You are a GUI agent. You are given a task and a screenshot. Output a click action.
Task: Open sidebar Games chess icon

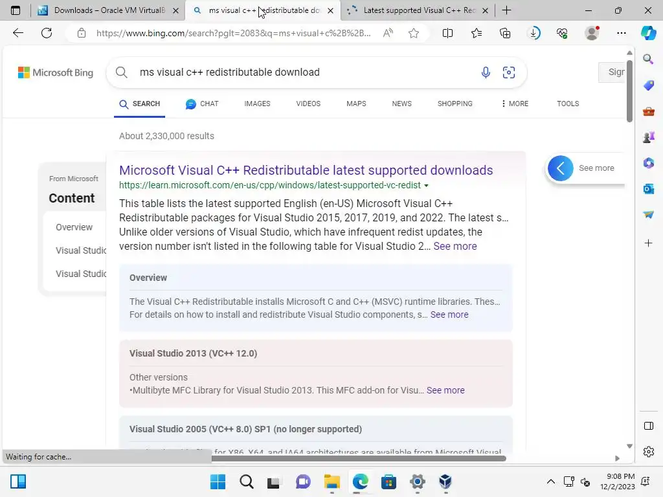(648, 137)
